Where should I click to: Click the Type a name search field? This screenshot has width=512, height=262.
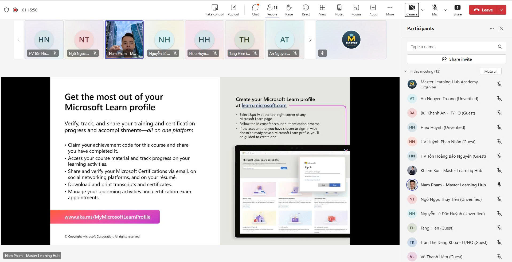pos(451,47)
